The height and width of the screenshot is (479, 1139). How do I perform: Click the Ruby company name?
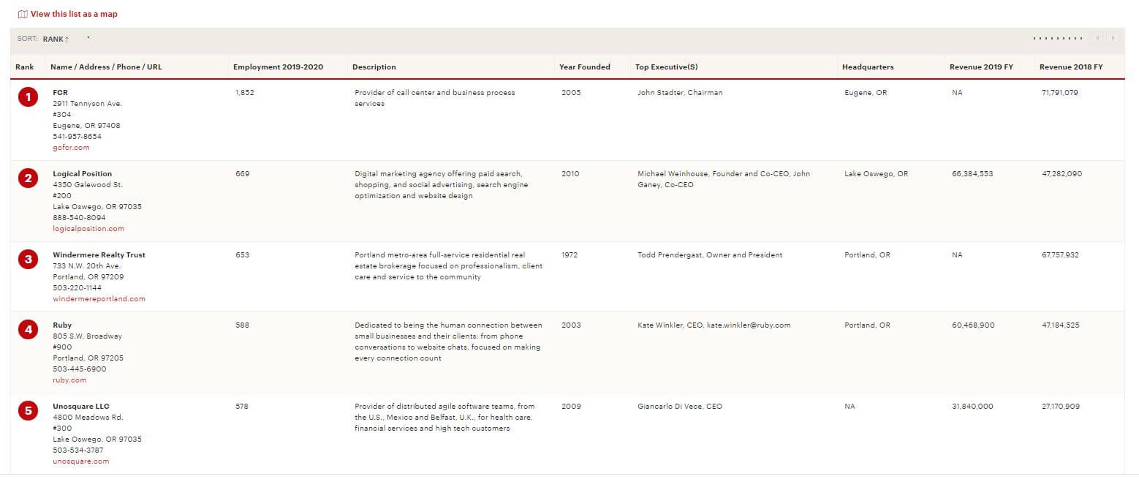[x=62, y=325]
